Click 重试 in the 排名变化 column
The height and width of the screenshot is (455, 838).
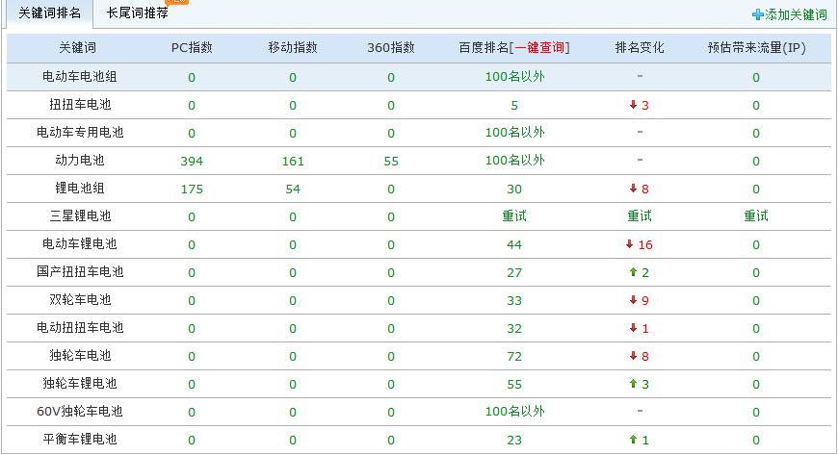tap(640, 216)
